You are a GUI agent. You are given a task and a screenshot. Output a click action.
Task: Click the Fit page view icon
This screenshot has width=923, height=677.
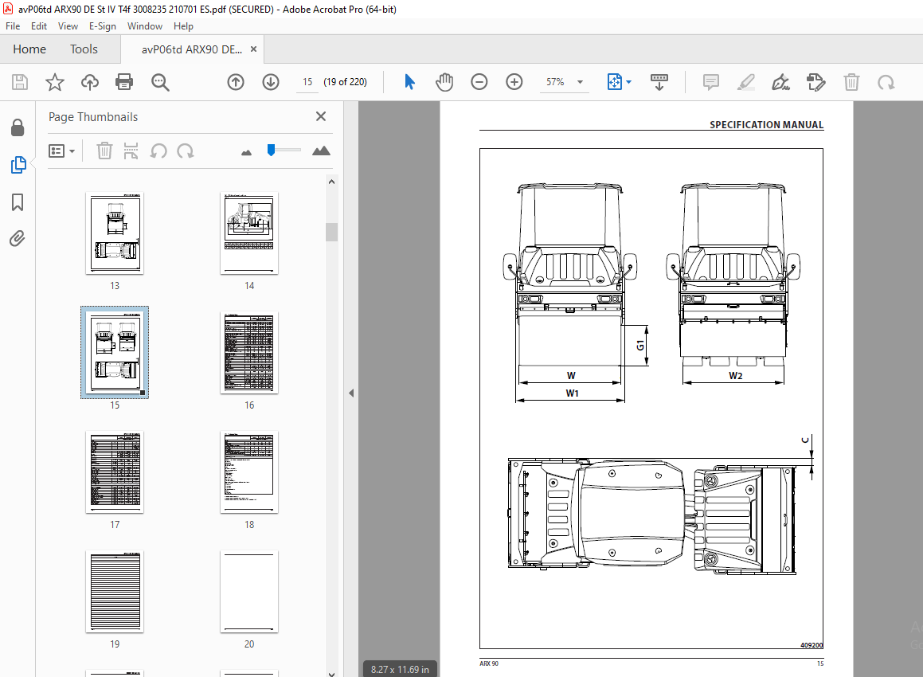(614, 82)
